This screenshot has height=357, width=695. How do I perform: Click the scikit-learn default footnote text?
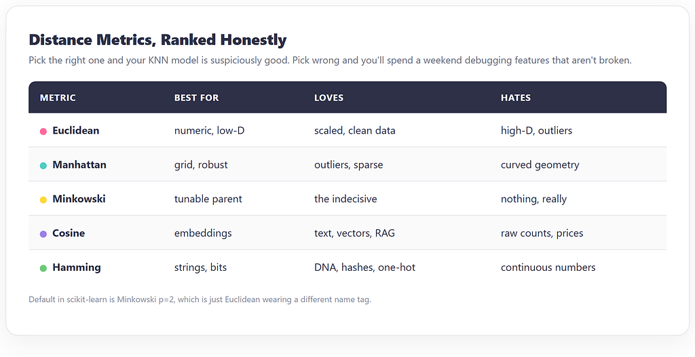[200, 299]
